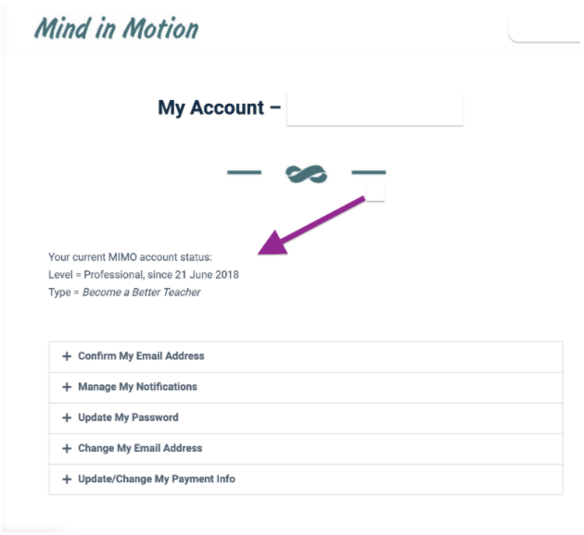Click the small white box below infinity divider
This screenshot has height=535, width=584.
click(x=375, y=193)
